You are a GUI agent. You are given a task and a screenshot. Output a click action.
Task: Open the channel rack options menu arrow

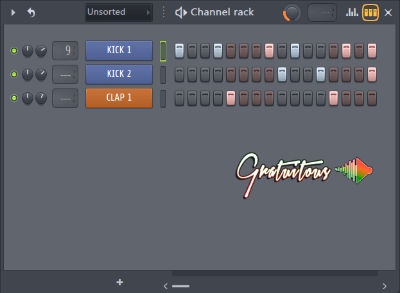[13, 12]
